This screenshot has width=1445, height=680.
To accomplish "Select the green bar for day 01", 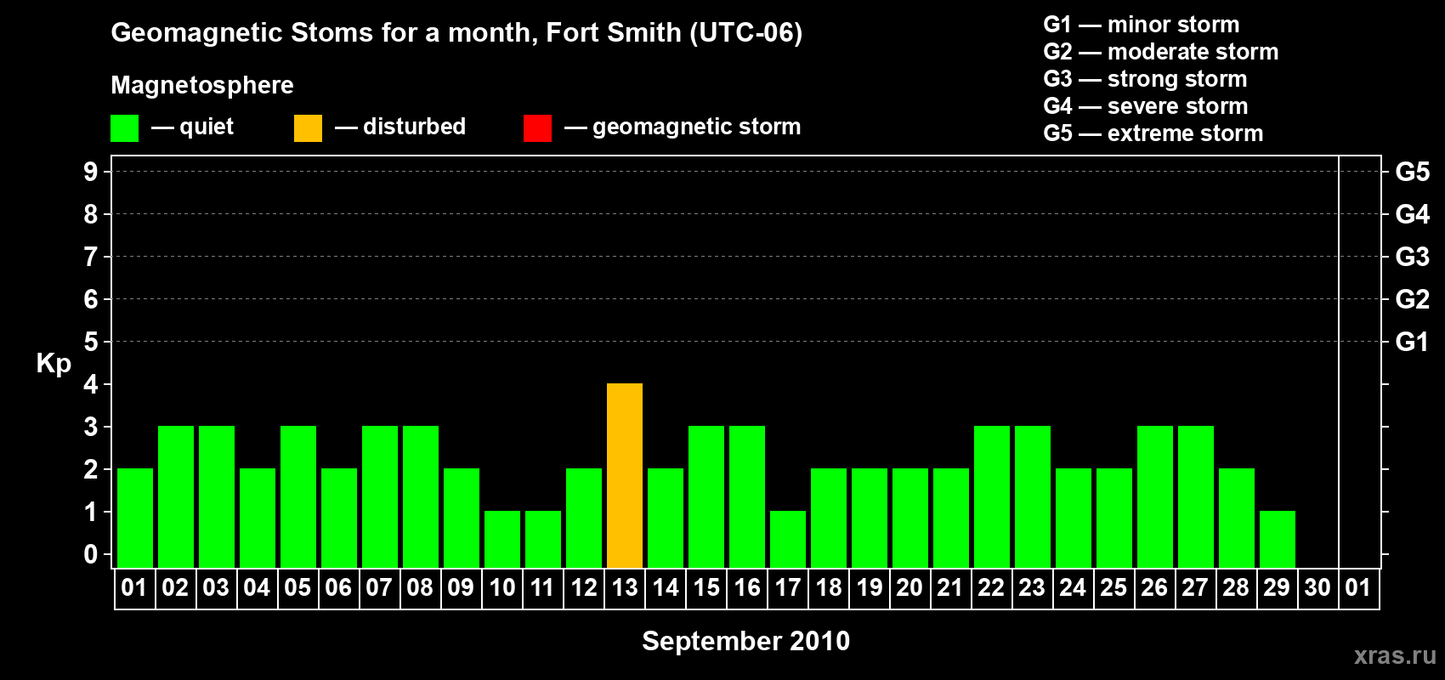I will (x=135, y=518).
